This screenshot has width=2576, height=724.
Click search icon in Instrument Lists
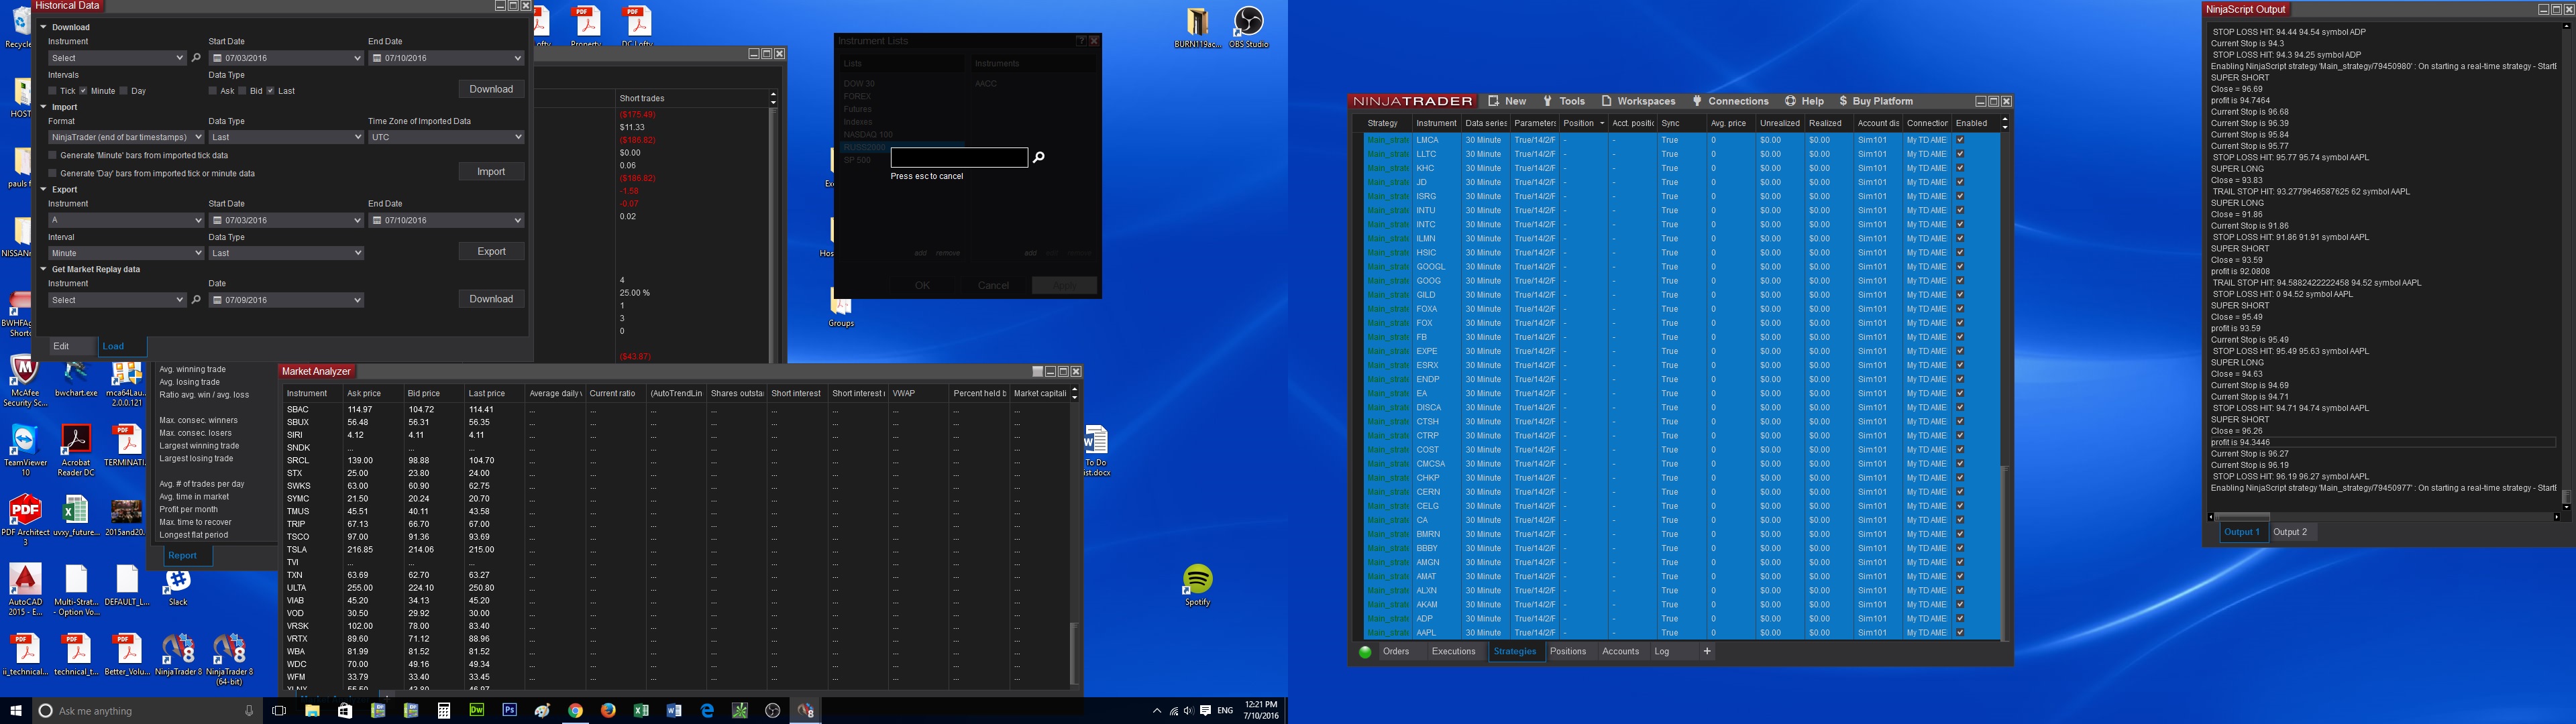1039,157
